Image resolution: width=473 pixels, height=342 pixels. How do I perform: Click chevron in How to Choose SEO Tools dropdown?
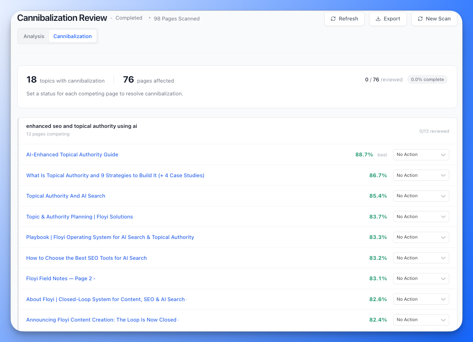pos(443,258)
